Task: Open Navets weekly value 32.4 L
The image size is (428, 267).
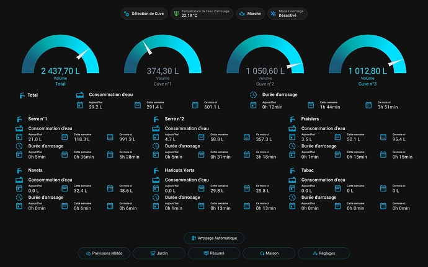Action: click(x=81, y=191)
